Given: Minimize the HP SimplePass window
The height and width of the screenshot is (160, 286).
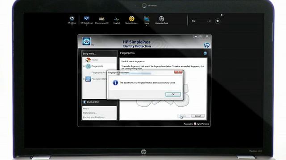Looking at the screenshot, I should pos(196,36).
